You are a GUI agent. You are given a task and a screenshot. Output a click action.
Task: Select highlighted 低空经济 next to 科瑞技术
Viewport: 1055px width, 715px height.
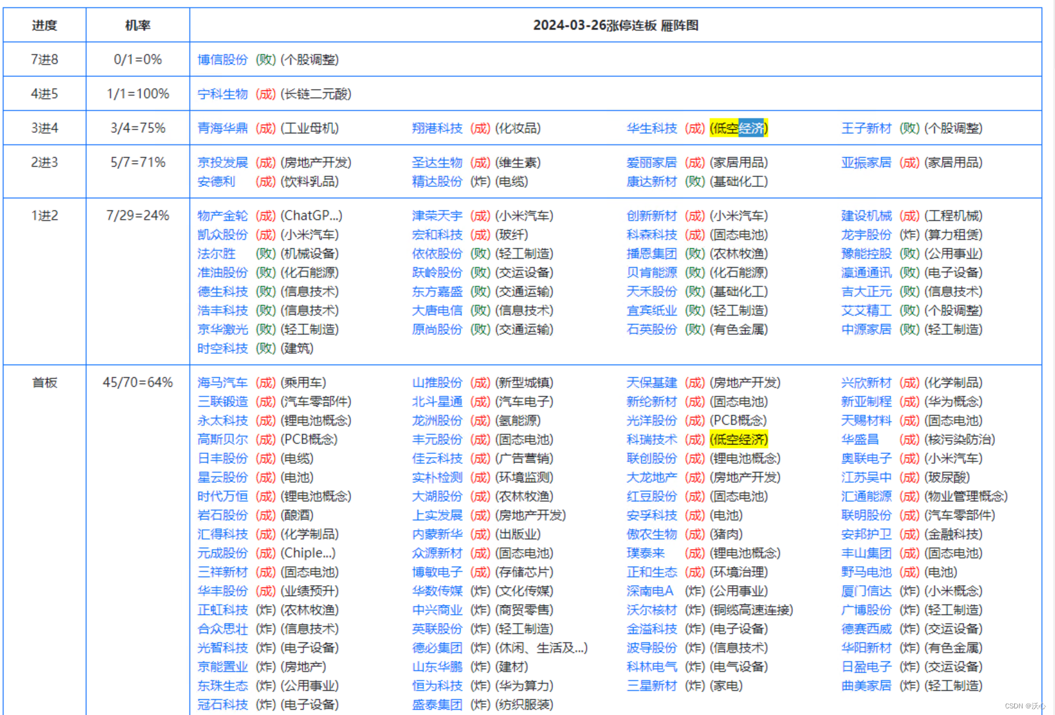(739, 440)
